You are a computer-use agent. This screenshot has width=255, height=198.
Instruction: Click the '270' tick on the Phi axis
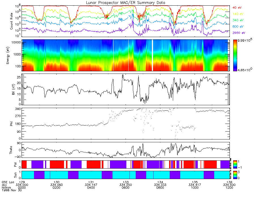pos(18,116)
